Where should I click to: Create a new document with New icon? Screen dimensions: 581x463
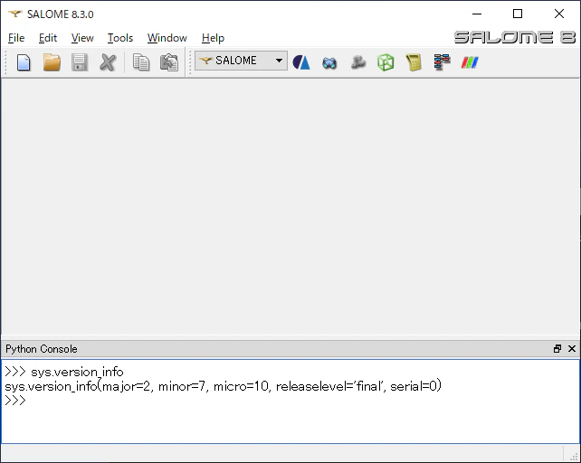tap(24, 62)
